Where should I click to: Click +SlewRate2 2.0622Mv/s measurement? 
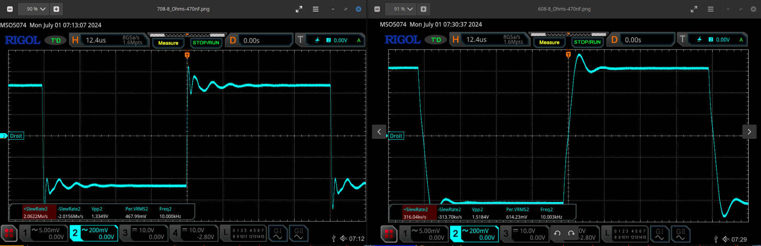click(x=35, y=212)
